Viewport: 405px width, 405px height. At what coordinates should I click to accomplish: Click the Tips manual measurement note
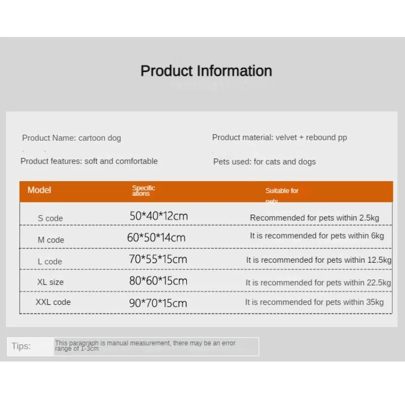click(145, 346)
